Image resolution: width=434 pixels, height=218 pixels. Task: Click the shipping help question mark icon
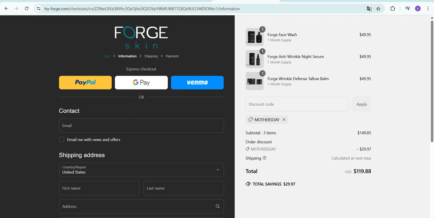pos(264,158)
